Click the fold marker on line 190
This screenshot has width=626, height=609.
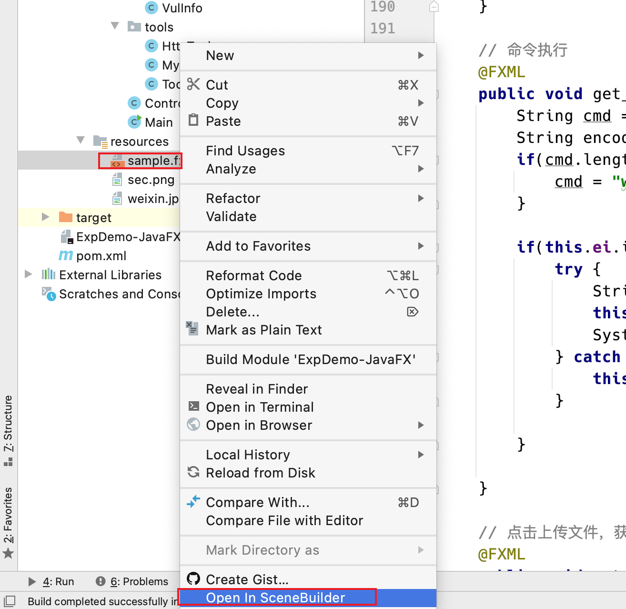pyautogui.click(x=434, y=6)
